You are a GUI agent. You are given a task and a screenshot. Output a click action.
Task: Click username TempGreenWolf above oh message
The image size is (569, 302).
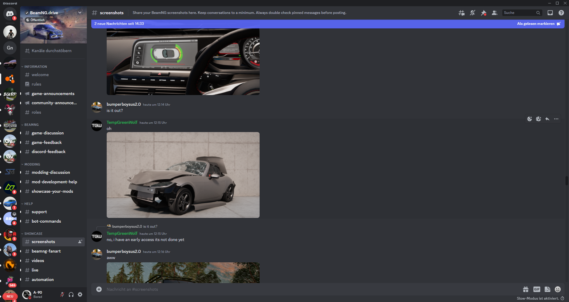pos(122,122)
